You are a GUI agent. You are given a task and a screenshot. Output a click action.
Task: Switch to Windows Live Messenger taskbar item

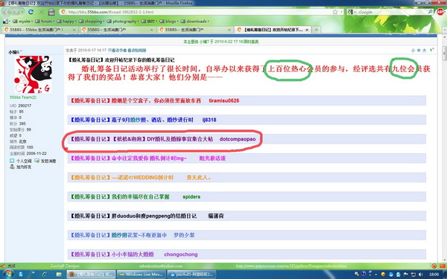pos(141,275)
